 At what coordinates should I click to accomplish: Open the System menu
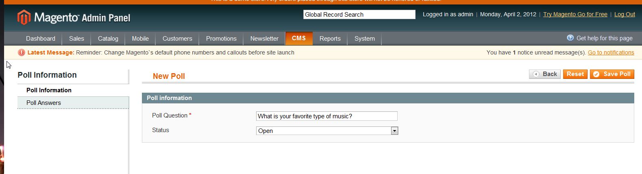click(x=365, y=39)
